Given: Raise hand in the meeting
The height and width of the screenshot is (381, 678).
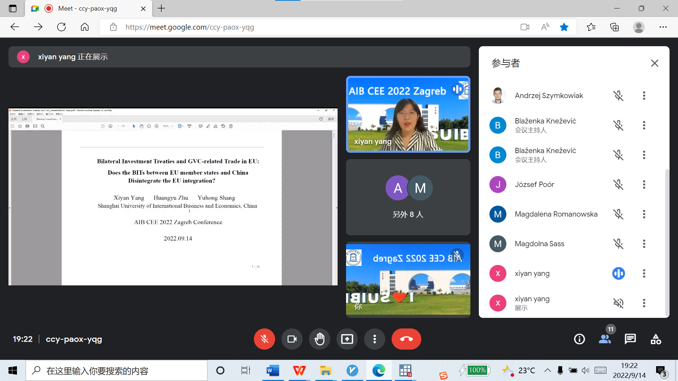Looking at the screenshot, I should (319, 339).
